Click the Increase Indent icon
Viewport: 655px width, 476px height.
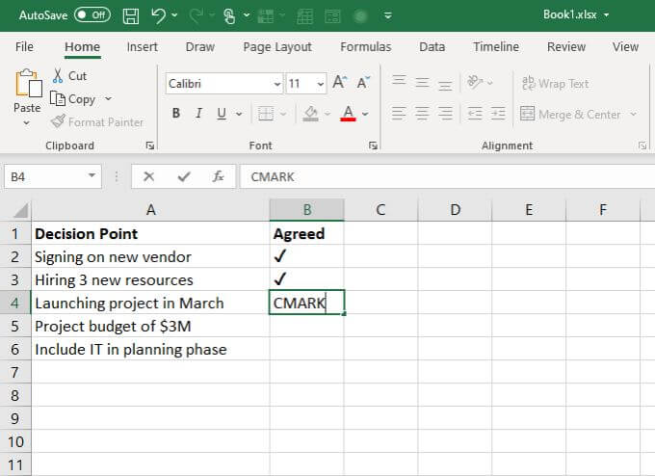[x=498, y=114]
